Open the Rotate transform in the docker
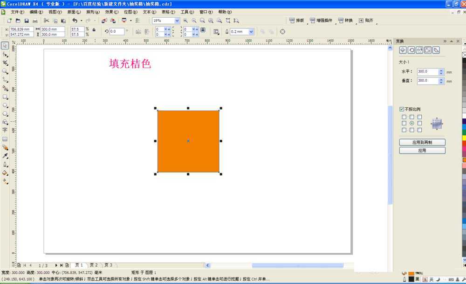 tap(412, 49)
